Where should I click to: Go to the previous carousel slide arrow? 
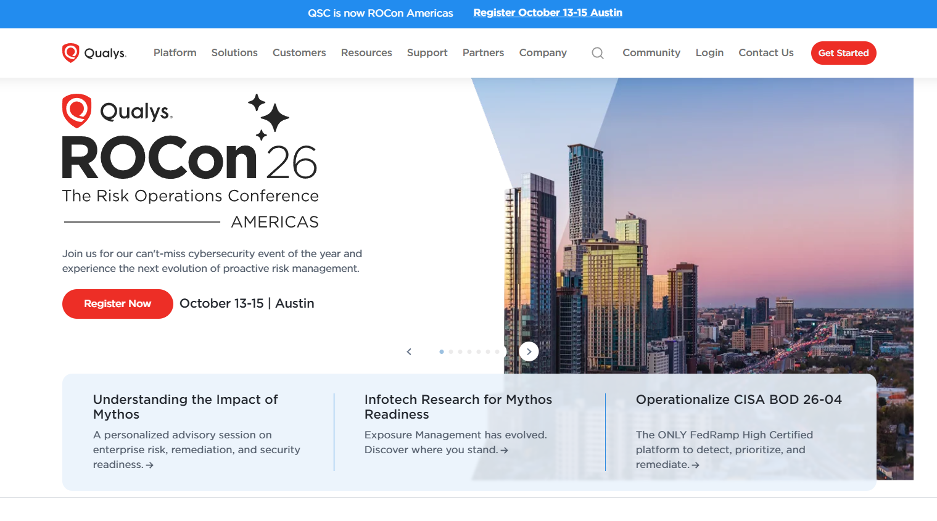click(x=409, y=351)
